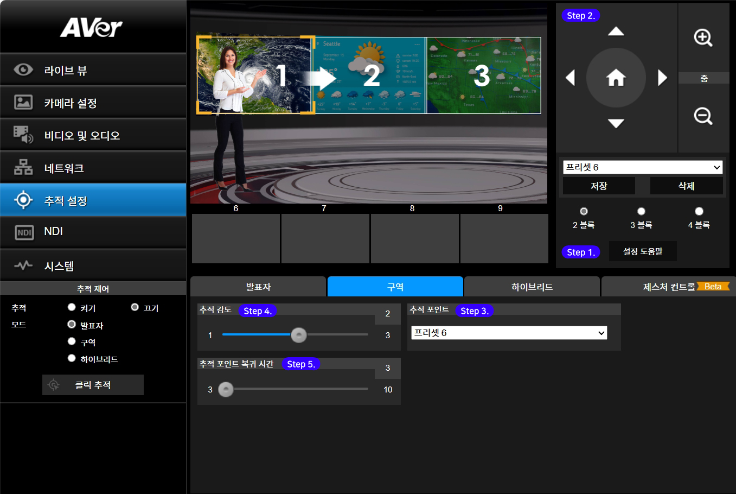Click the Live View eye icon
The height and width of the screenshot is (494, 736).
coord(23,69)
